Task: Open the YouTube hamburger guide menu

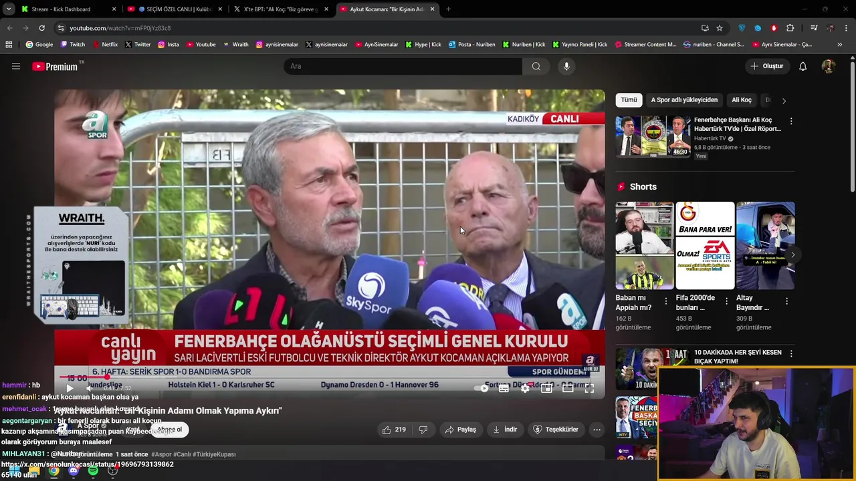Action: [16, 66]
